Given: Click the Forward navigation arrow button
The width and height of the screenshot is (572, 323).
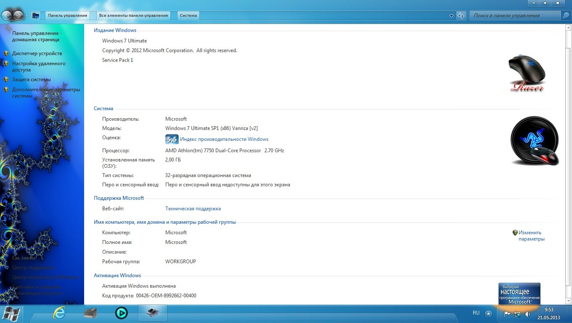Looking at the screenshot, I should [18, 16].
